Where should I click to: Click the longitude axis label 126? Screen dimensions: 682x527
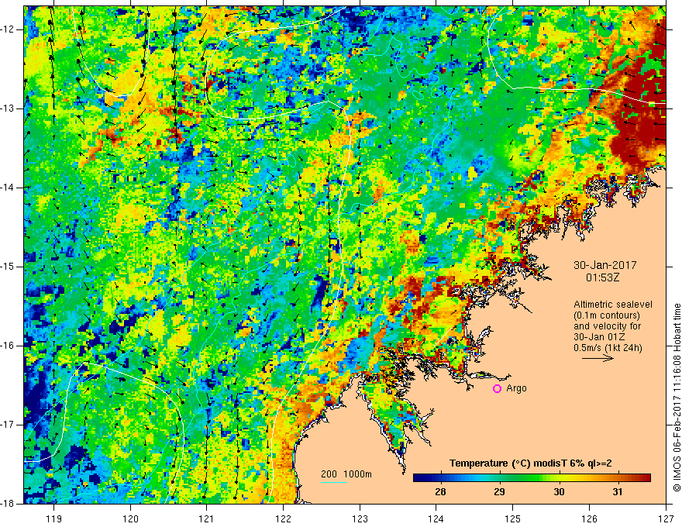[589, 518]
